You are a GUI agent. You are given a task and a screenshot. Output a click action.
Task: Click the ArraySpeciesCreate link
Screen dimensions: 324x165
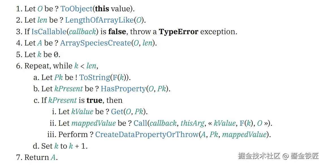(x=96, y=43)
